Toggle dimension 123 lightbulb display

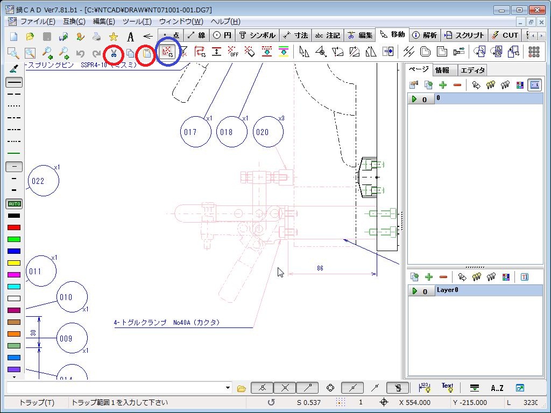point(424,388)
